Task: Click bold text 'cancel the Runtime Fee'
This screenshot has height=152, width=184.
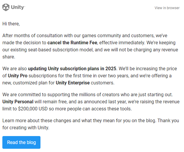Action: pos(71,43)
